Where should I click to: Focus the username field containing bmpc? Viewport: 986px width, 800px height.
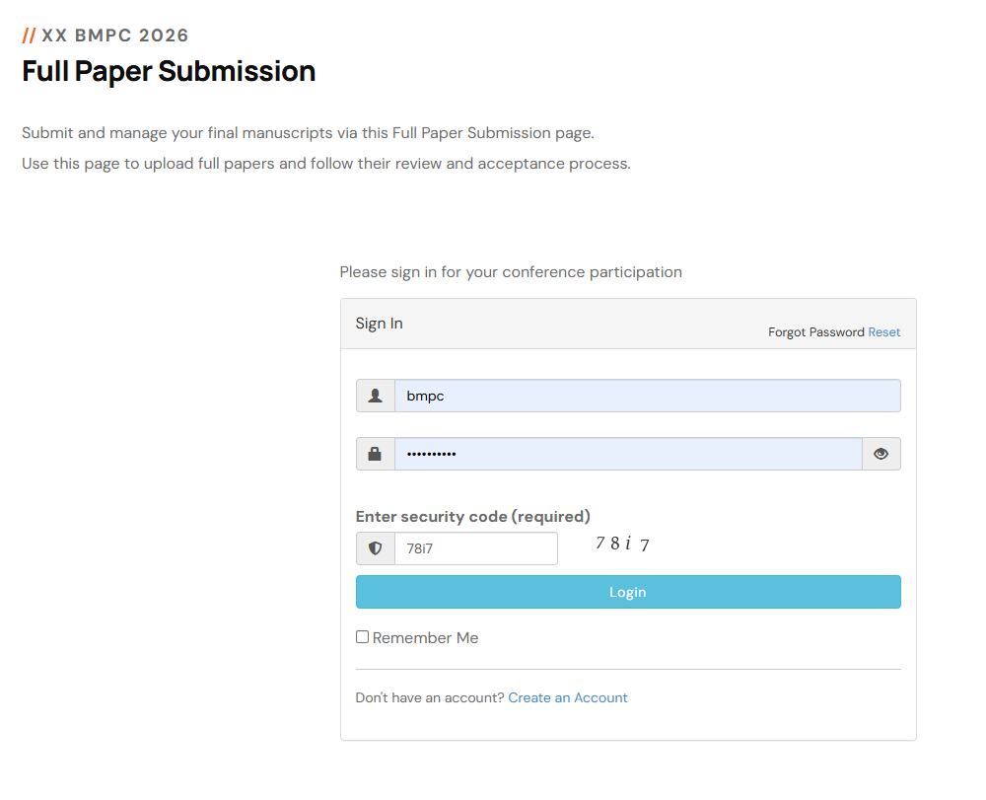[x=647, y=396]
